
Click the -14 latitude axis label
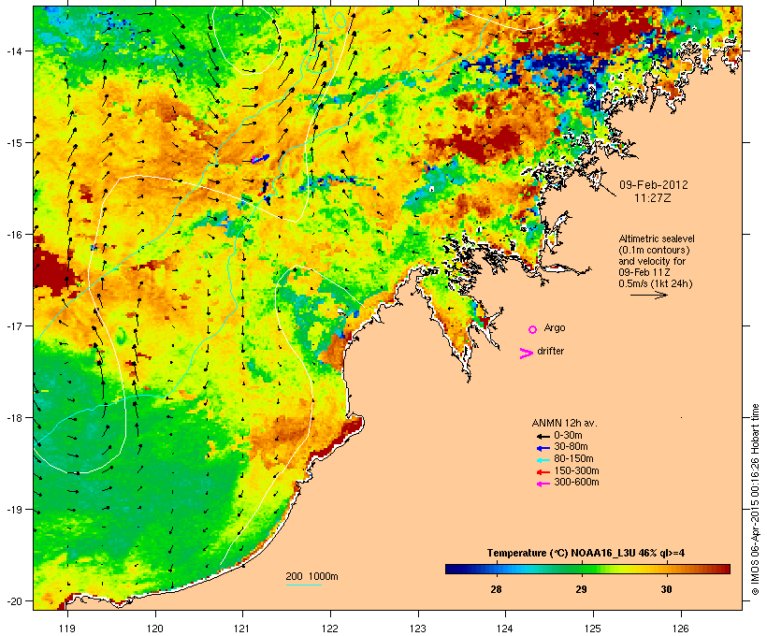click(13, 51)
